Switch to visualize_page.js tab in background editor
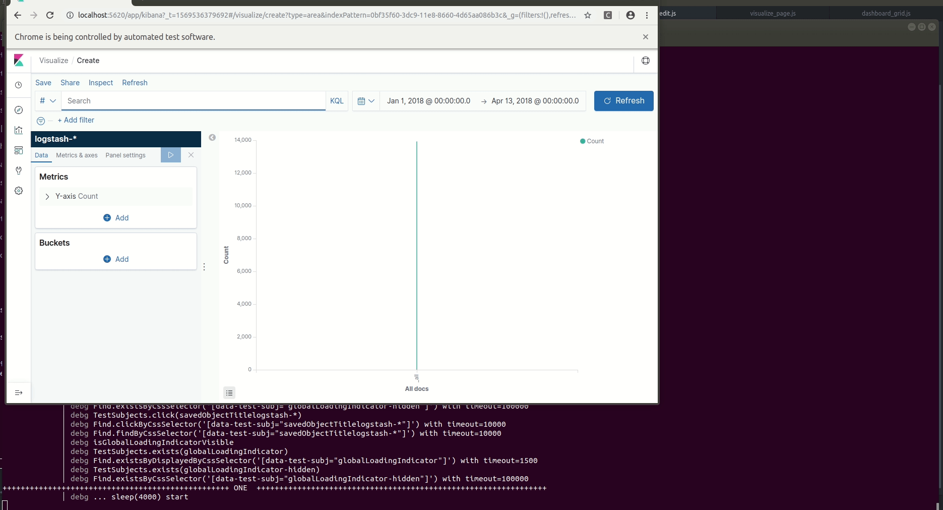Image resolution: width=943 pixels, height=510 pixels. 773,13
